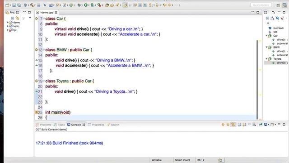Toggle Hide Static Members in Outline
This screenshot has height=163, width=289.
click(282, 18)
